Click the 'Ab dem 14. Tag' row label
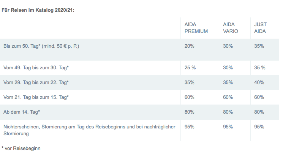 pyautogui.click(x=22, y=112)
